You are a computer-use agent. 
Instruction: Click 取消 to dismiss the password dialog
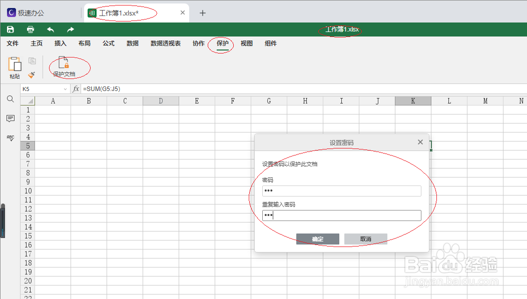coord(365,238)
